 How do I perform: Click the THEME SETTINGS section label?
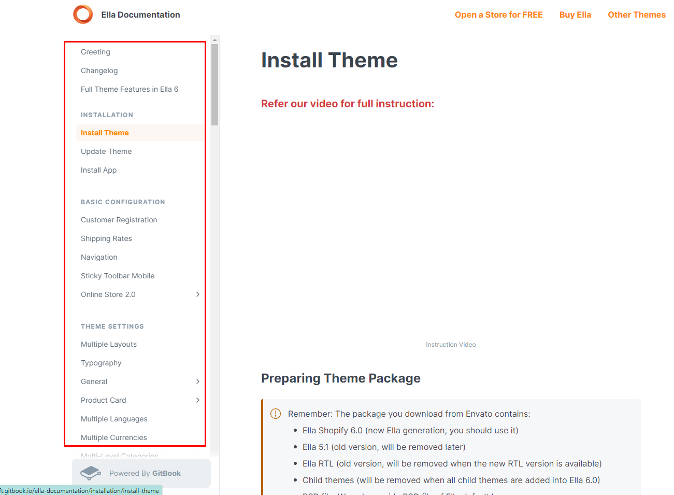pos(112,327)
